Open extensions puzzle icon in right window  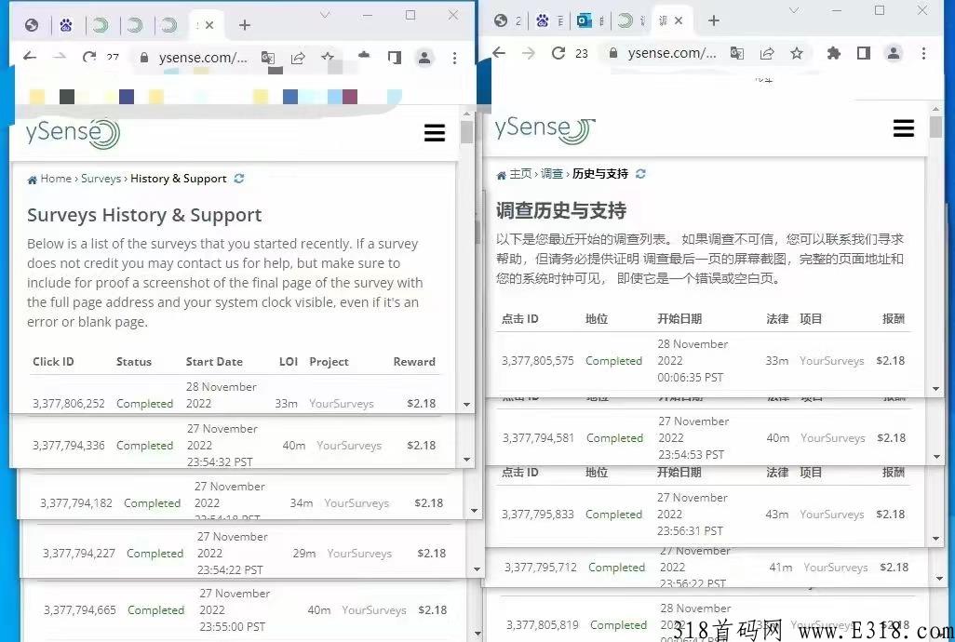834,54
